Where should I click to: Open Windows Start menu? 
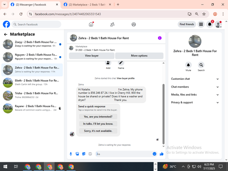point(5,166)
